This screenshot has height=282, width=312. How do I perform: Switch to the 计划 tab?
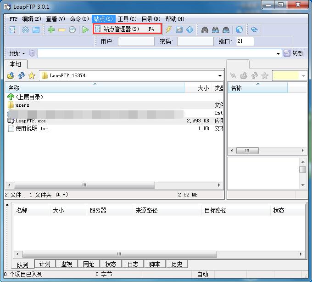[45, 264]
